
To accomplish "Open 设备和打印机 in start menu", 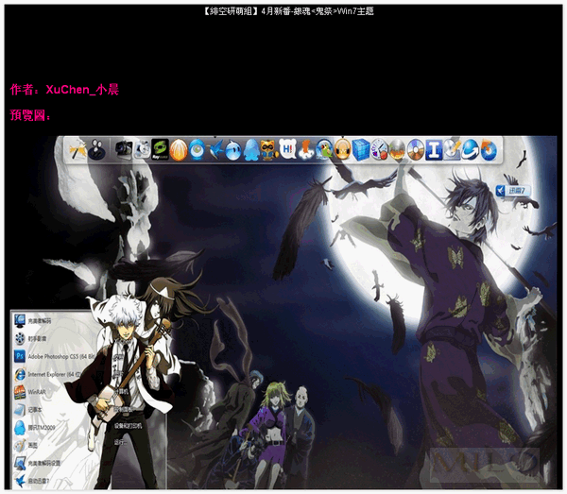I will click(128, 426).
